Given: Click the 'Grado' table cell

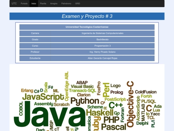Looking at the screenshot, I should 35,39.
